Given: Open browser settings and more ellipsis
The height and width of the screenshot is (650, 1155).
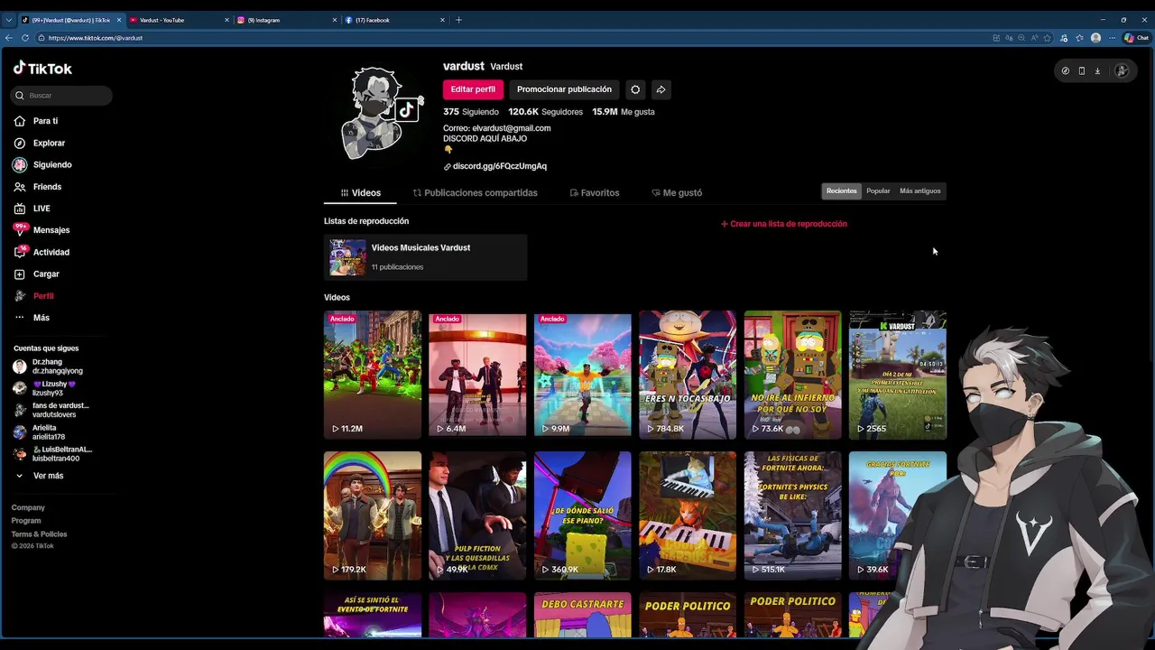Looking at the screenshot, I should (x=1112, y=38).
